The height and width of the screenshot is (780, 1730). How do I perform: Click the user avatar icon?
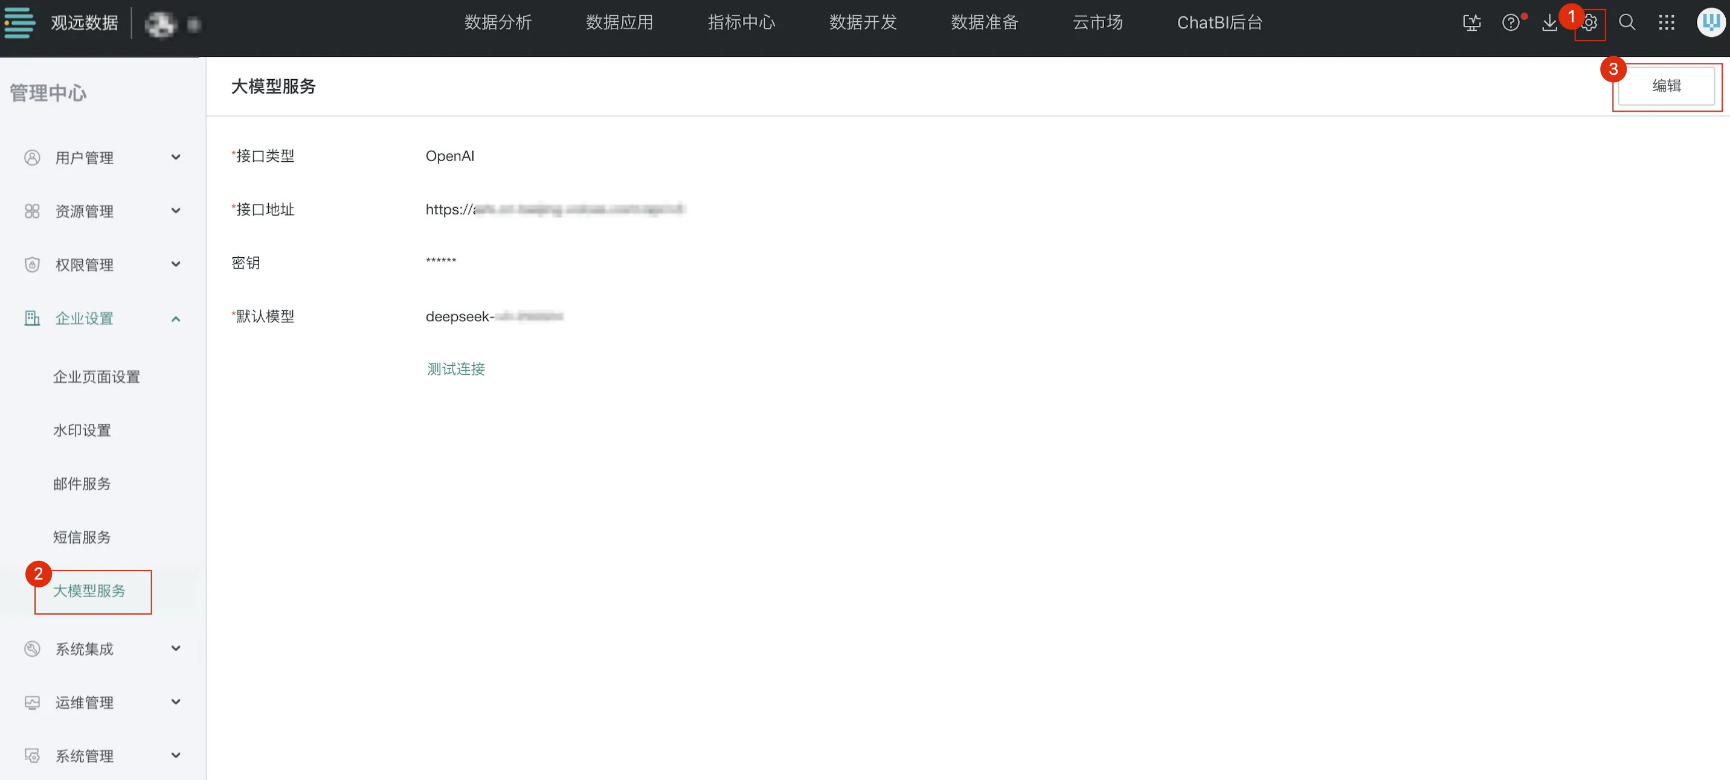(x=1710, y=23)
